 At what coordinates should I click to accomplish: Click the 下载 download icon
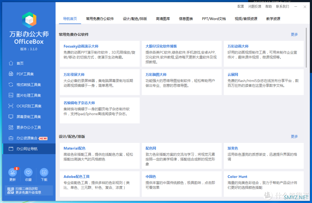coord(44,172)
